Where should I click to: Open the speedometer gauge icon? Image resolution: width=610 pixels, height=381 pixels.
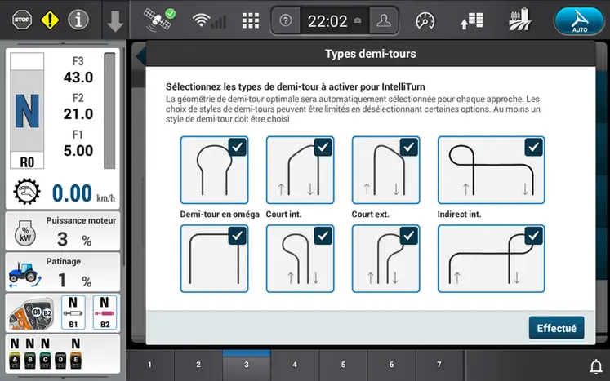coord(425,20)
